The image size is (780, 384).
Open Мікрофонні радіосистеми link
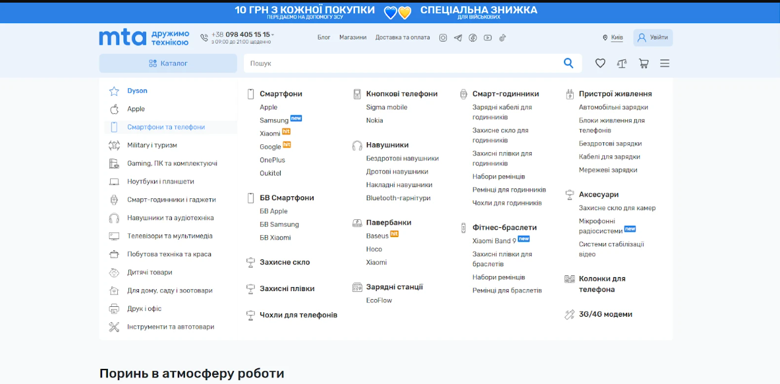[x=601, y=226]
